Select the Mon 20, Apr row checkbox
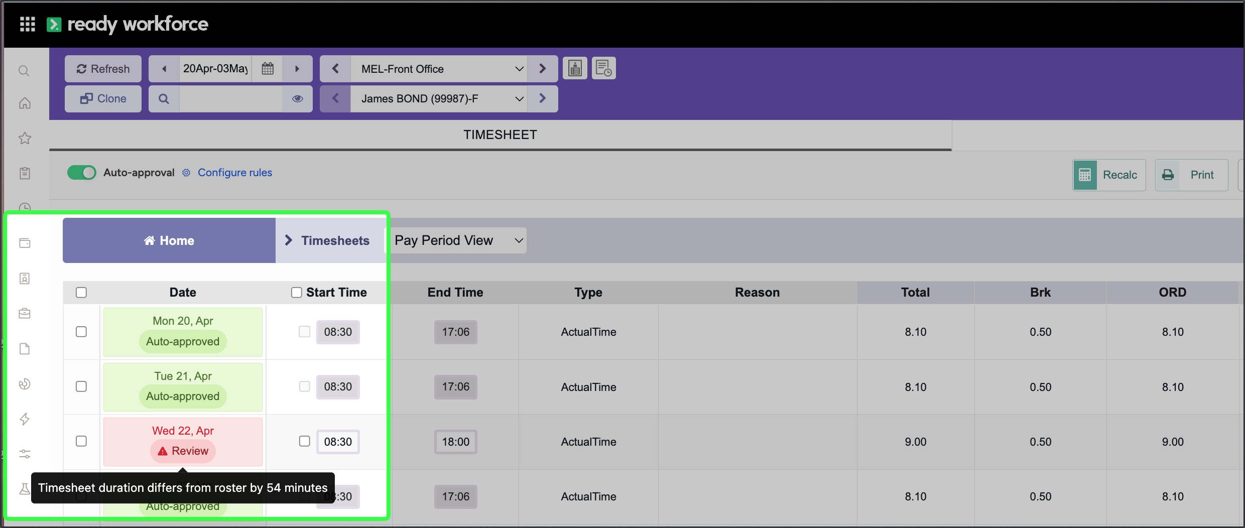The width and height of the screenshot is (1245, 528). 81,332
